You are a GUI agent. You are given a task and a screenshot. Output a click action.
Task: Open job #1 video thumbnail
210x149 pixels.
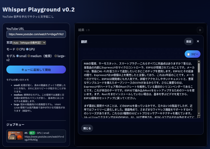pos(15,136)
